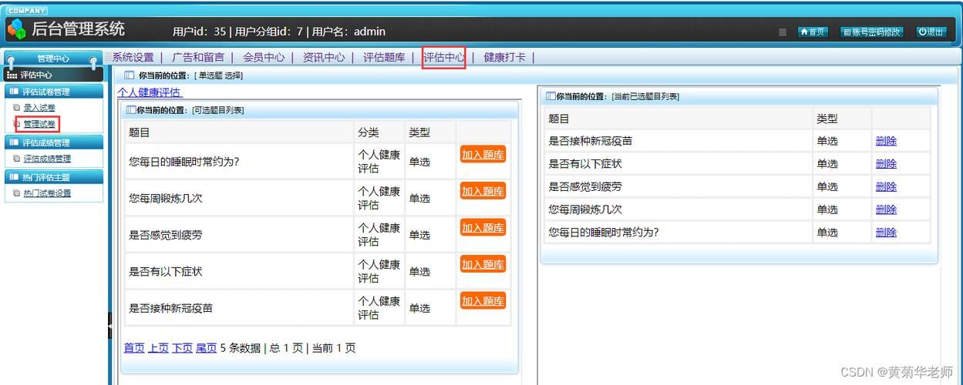Delete 您每周锻炼几次 from selected list
Image resolution: width=963 pixels, height=385 pixels.
click(886, 209)
